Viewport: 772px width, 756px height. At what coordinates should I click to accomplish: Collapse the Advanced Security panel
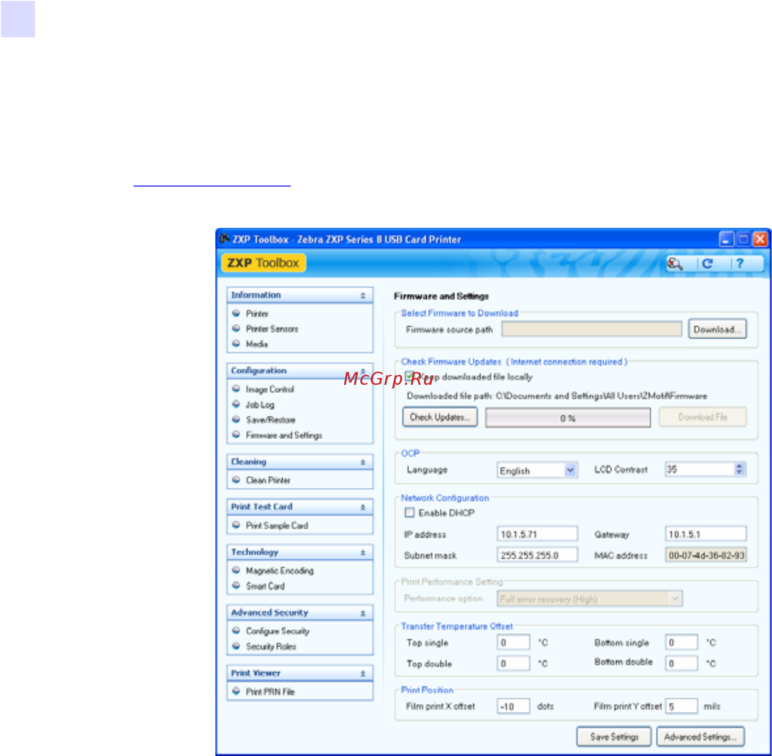(x=363, y=613)
